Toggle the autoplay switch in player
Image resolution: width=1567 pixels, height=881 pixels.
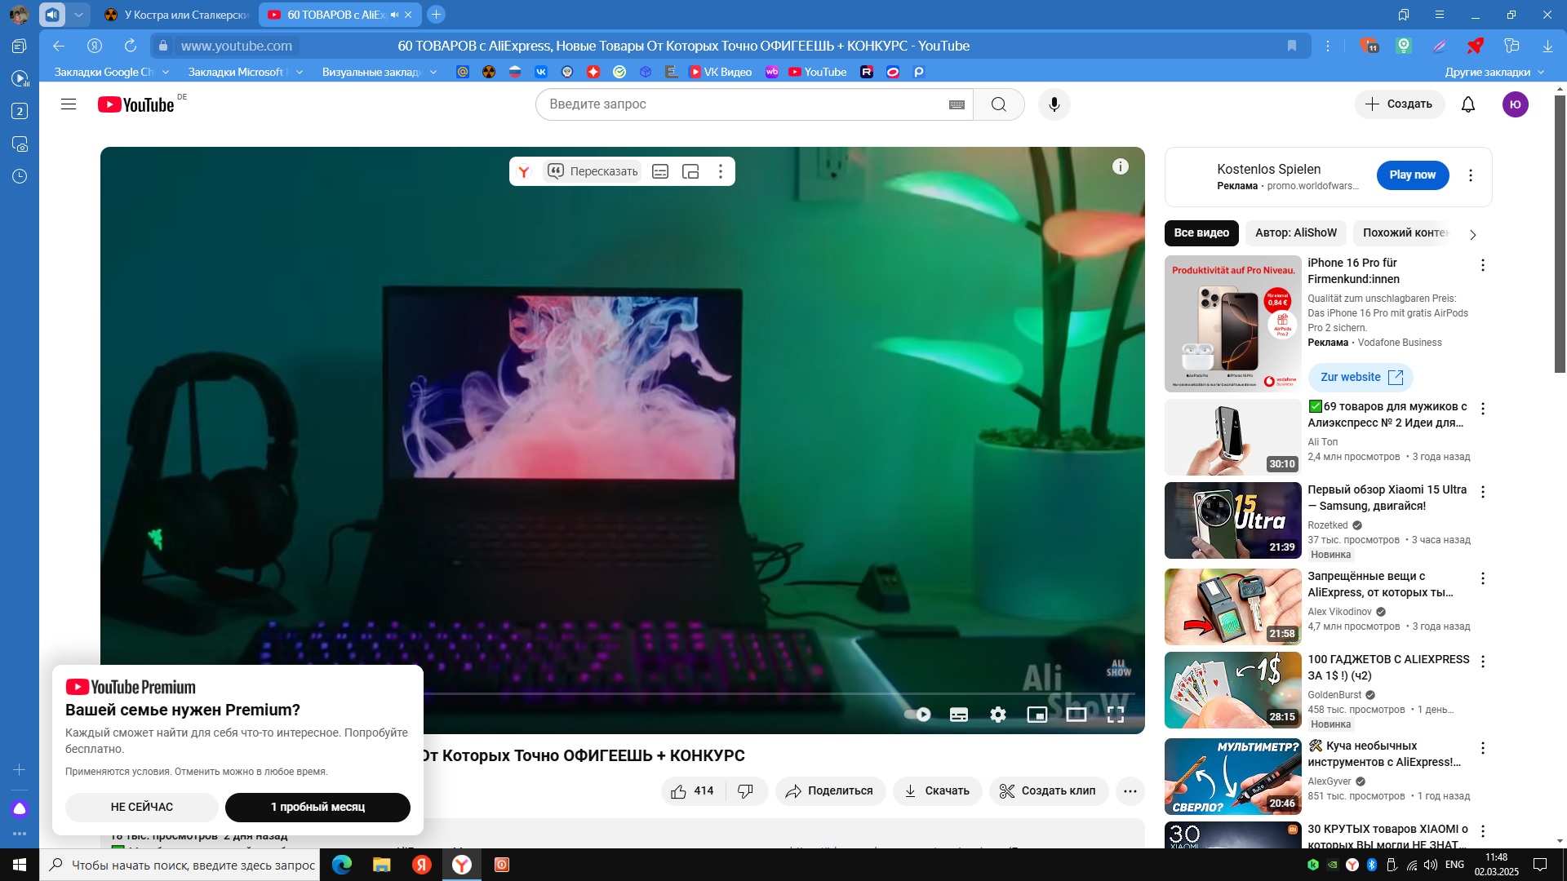917,715
